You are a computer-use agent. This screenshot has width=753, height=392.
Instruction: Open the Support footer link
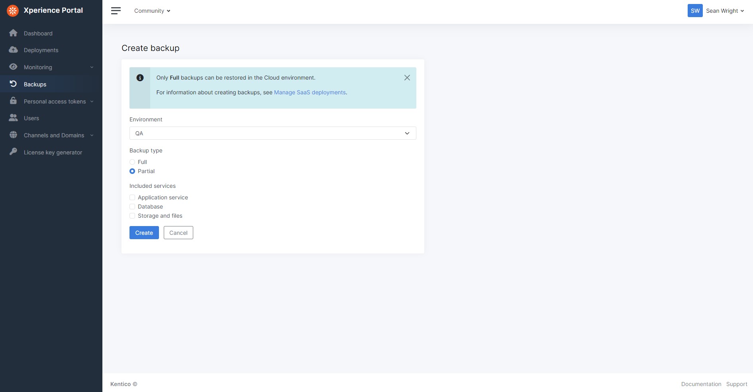click(x=737, y=384)
